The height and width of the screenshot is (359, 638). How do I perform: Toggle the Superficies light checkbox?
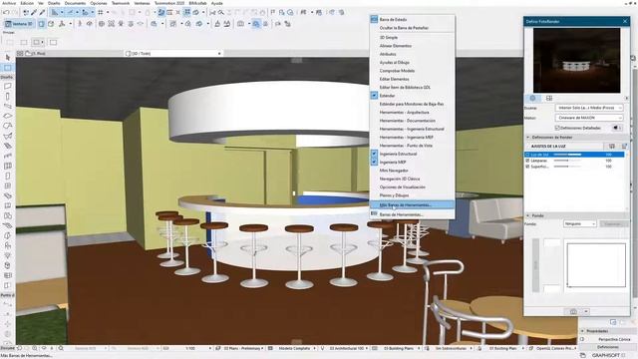527,167
